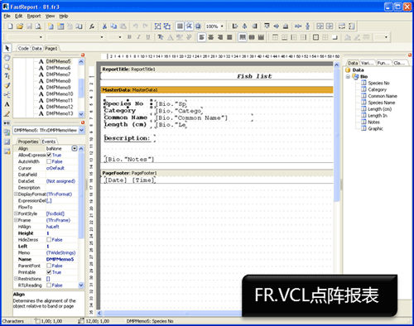Open the DMPMemo5 object selector combo box
Image resolution: width=414 pixels, height=326 pixels.
[x=49, y=130]
